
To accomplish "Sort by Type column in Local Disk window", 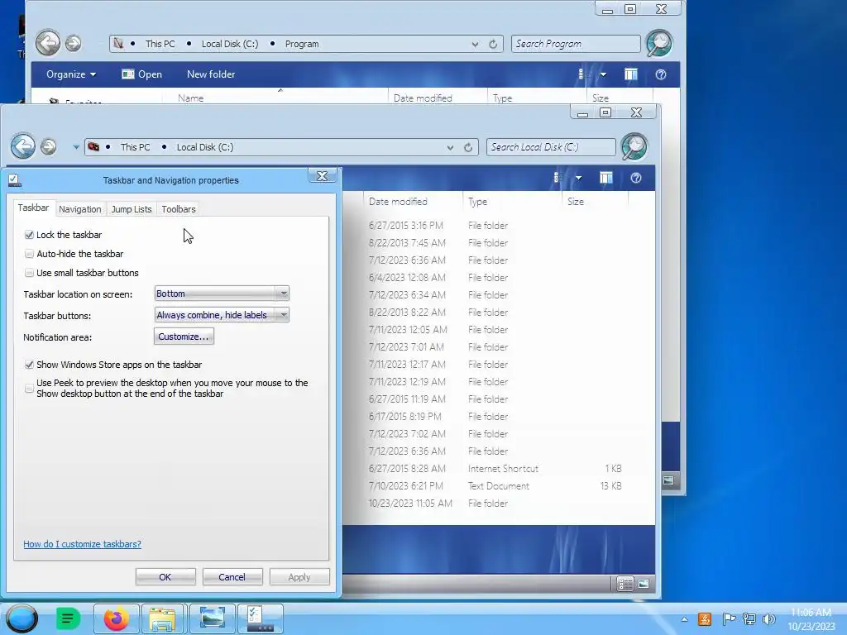I will pyautogui.click(x=477, y=202).
